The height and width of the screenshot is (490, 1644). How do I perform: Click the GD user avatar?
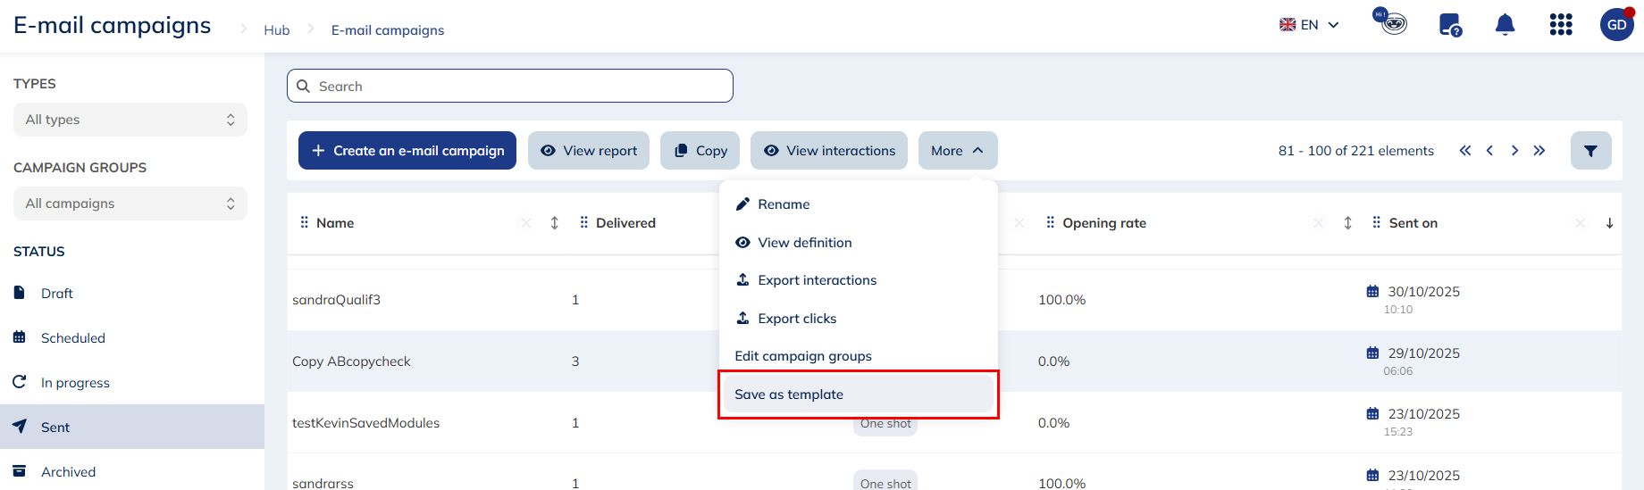pos(1616,25)
